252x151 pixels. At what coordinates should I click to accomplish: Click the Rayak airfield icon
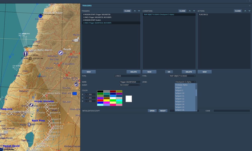coord(60,53)
